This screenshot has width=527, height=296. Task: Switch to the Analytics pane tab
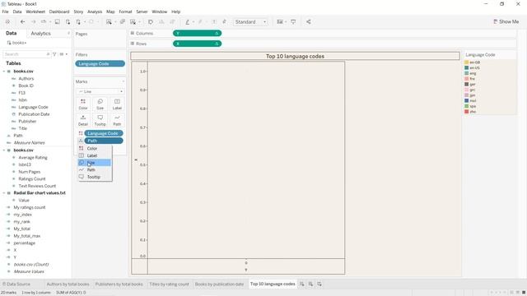[40, 34]
